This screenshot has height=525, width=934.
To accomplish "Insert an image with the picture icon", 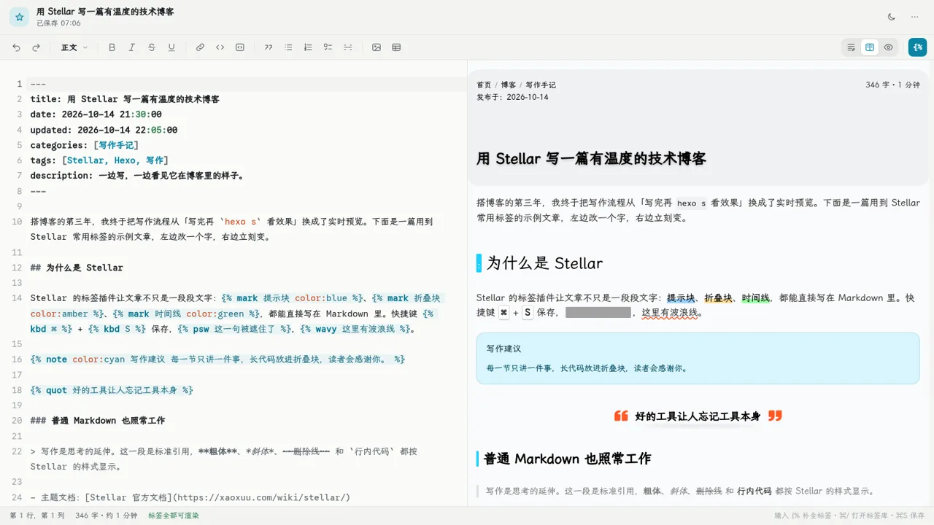I will click(x=377, y=47).
